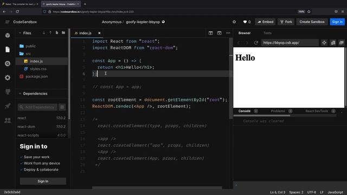This screenshot has width=347, height=195.
Task: Go back in the web browser
Action: [x=4, y=11]
